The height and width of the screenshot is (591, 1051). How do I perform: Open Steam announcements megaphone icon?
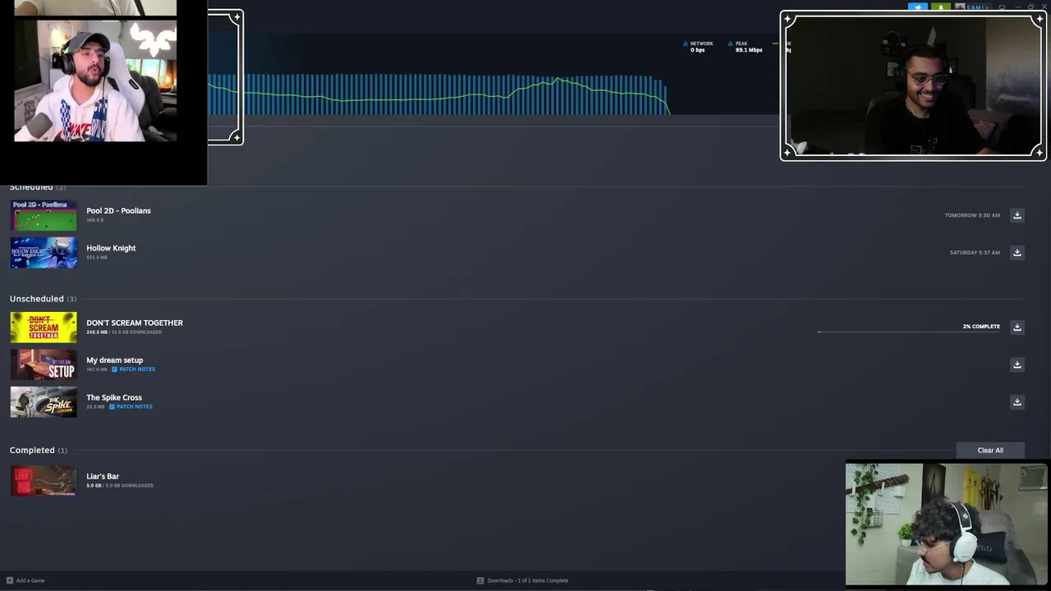[x=917, y=7]
